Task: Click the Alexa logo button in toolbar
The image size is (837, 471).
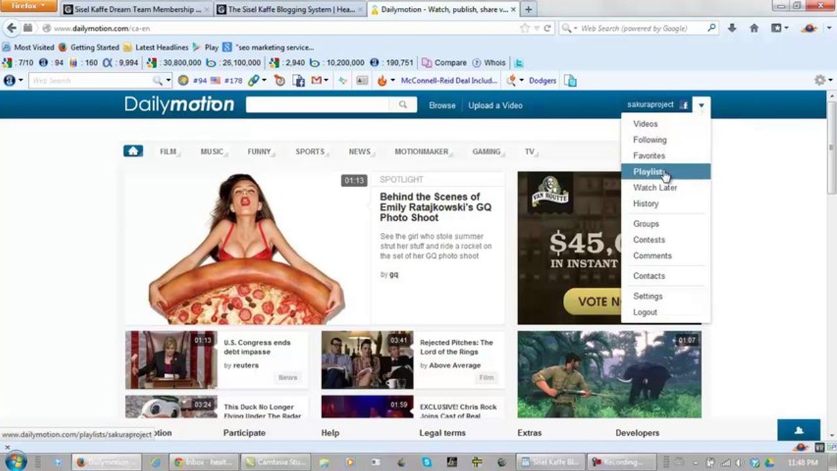Action: pos(9,80)
